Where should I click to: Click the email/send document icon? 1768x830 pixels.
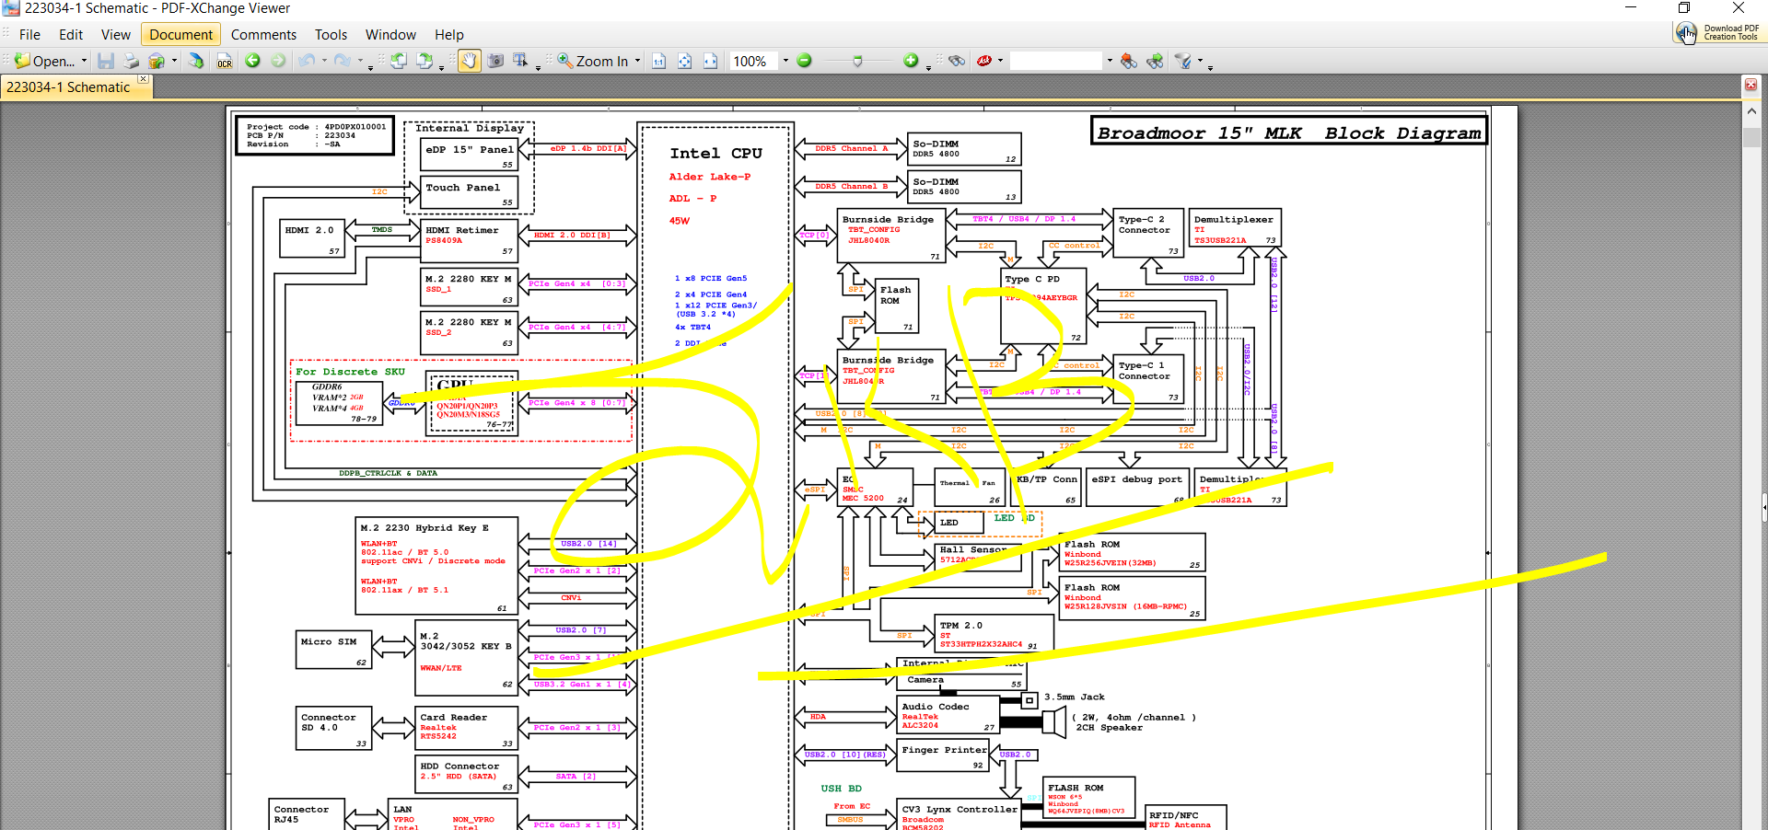click(157, 61)
